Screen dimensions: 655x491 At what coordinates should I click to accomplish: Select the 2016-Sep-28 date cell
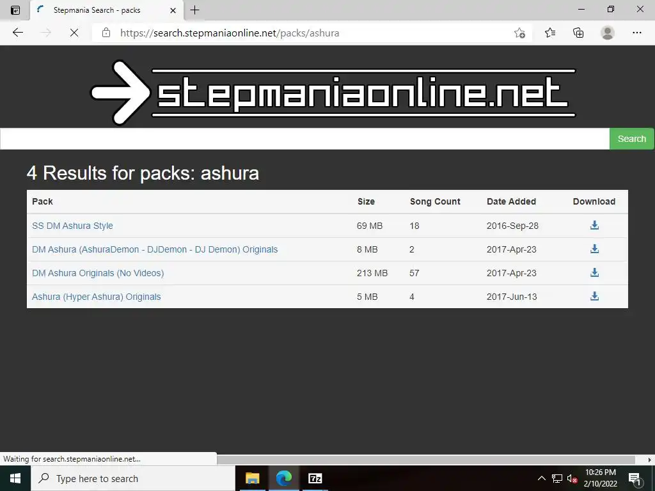click(512, 226)
